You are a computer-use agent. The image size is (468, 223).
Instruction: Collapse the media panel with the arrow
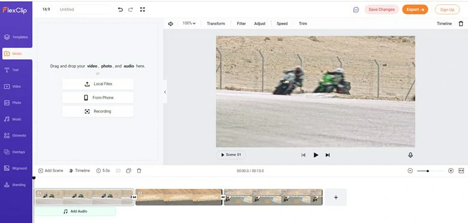coord(165,92)
